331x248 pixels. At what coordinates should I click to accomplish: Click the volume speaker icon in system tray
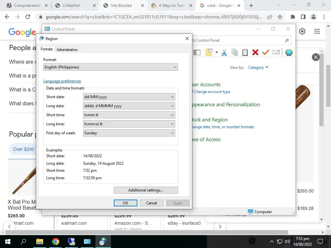pos(287,242)
